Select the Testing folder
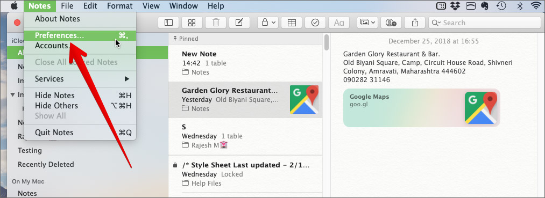545x198 pixels. pyautogui.click(x=30, y=150)
